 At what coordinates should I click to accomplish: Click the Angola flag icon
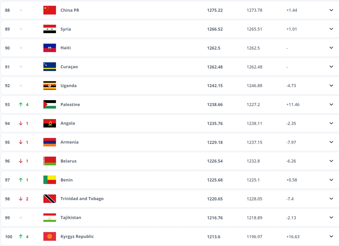[x=50, y=123]
